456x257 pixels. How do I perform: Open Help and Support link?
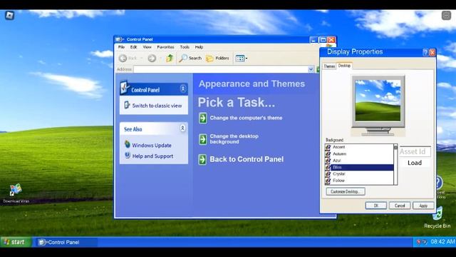tap(152, 156)
